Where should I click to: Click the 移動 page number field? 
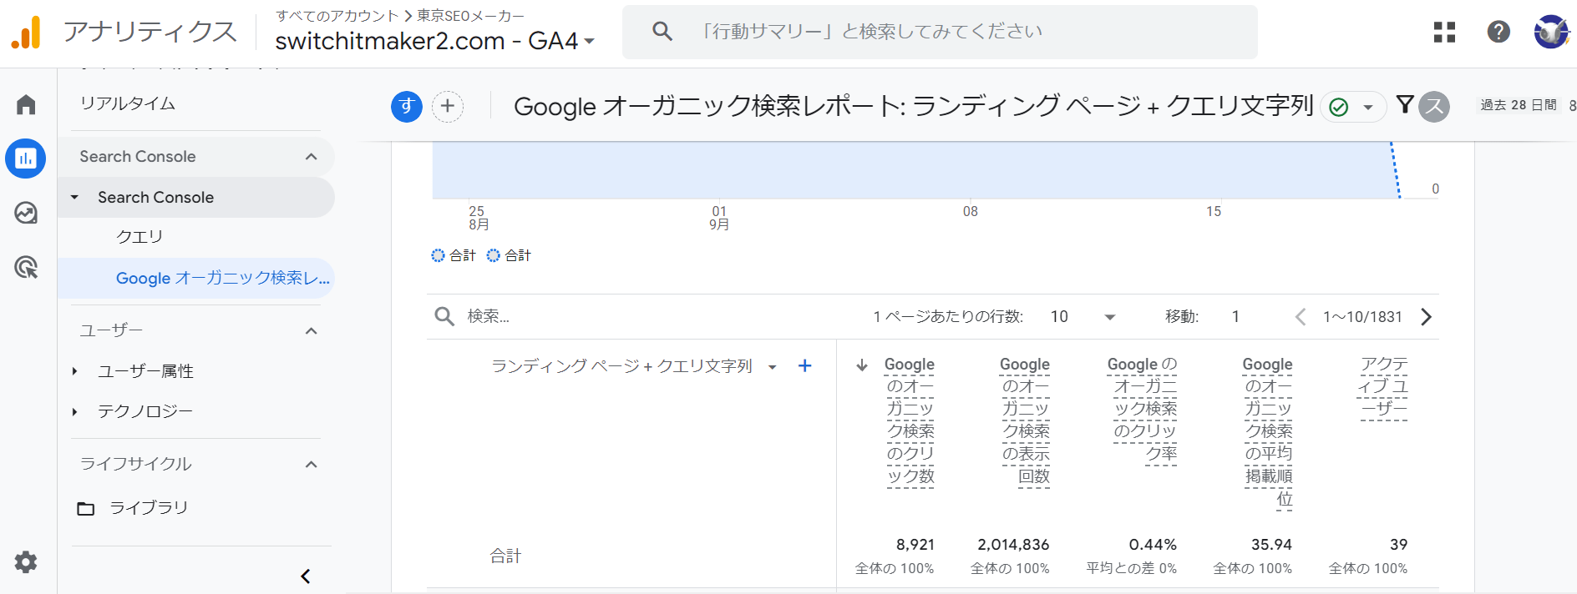click(x=1236, y=317)
